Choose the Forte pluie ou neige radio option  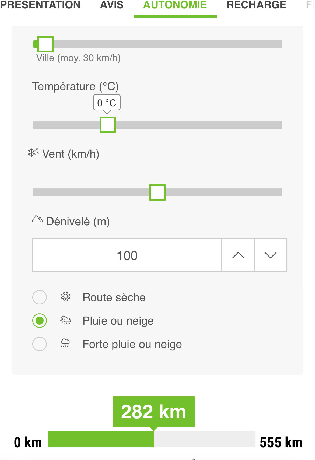click(x=40, y=344)
